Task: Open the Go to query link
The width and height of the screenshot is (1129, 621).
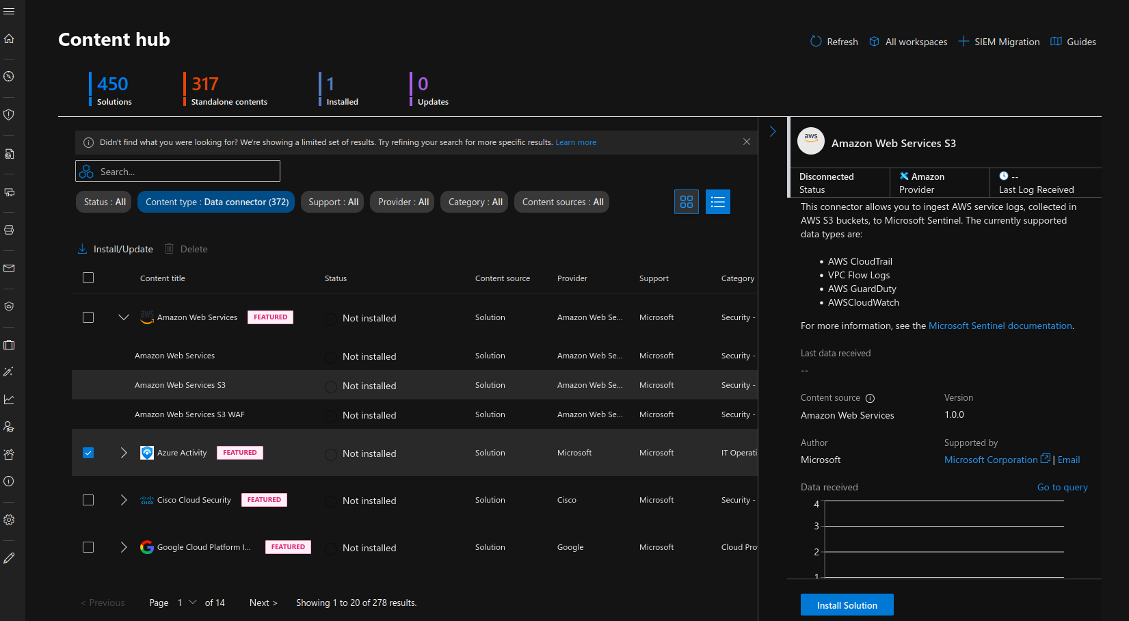Action: 1062,487
